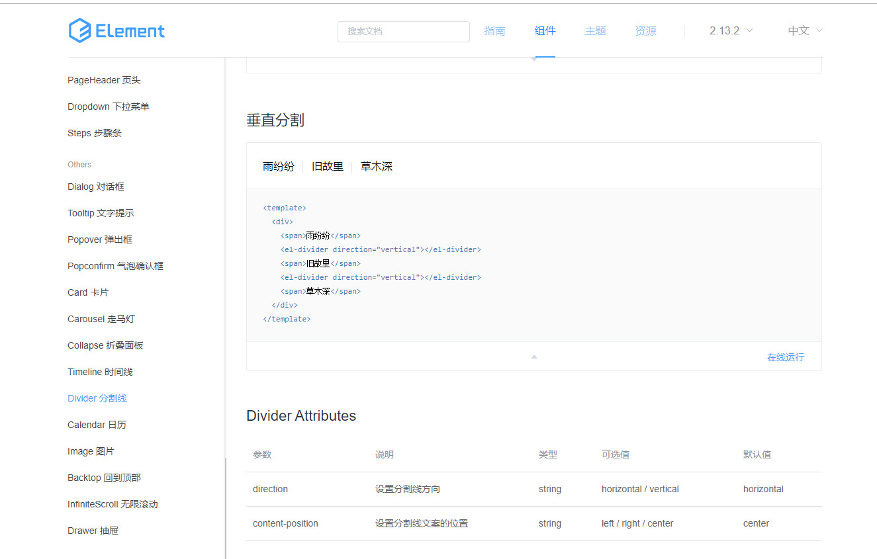Open Calendar 日历 in sidebar
The image size is (877, 559).
97,425
